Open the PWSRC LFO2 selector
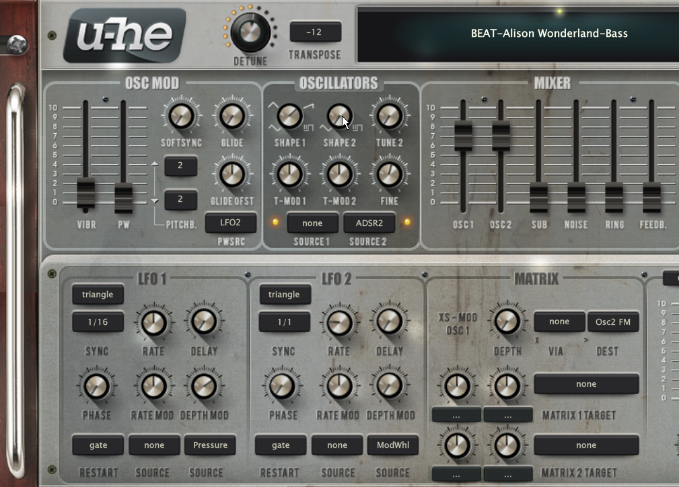Screen dimensions: 679x487 [x=231, y=223]
